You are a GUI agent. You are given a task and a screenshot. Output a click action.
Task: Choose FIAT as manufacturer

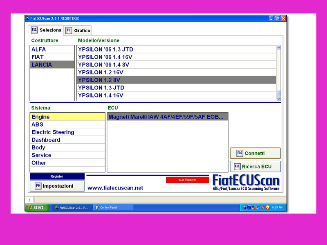(38, 57)
